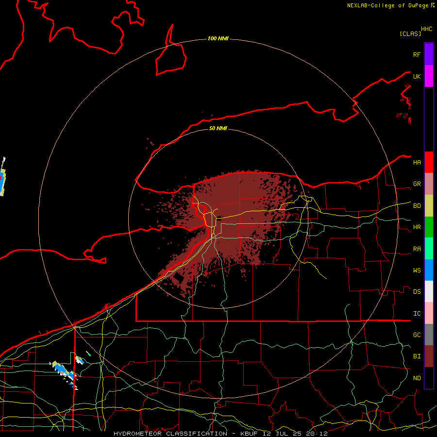Click the RA light green legend swatch
Screen dimensions: 437x437
pyautogui.click(x=429, y=249)
